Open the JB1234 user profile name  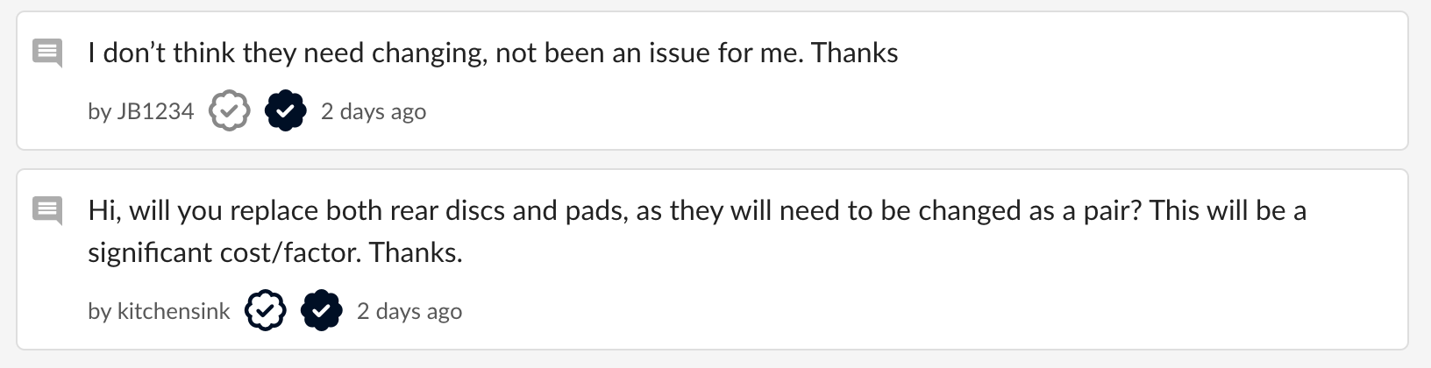pos(154,111)
